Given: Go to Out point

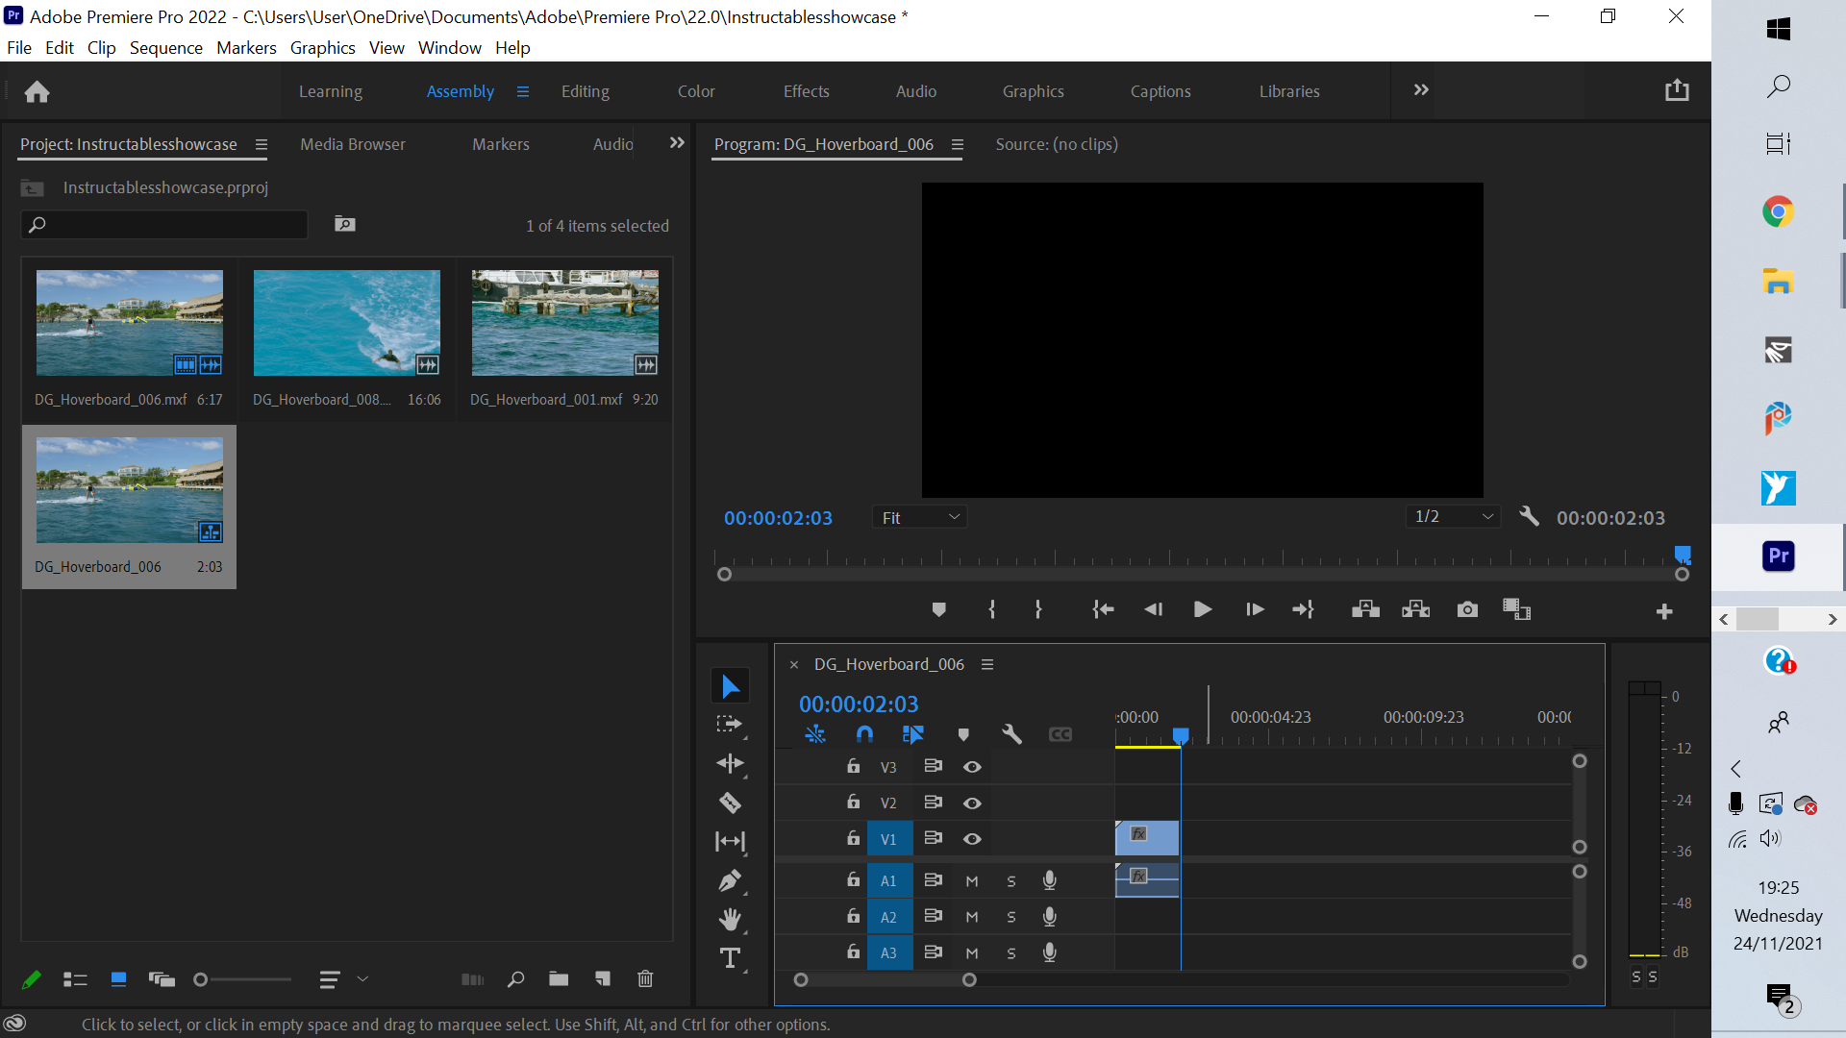Looking at the screenshot, I should pyautogui.click(x=1304, y=609).
